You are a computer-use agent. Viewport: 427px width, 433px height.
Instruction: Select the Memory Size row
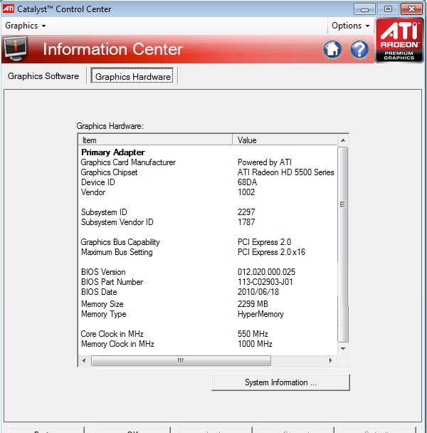click(x=208, y=304)
